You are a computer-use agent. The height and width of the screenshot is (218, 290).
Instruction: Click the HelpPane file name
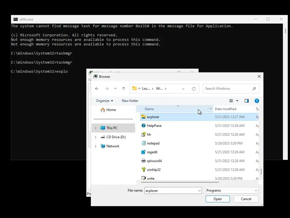pos(154,126)
